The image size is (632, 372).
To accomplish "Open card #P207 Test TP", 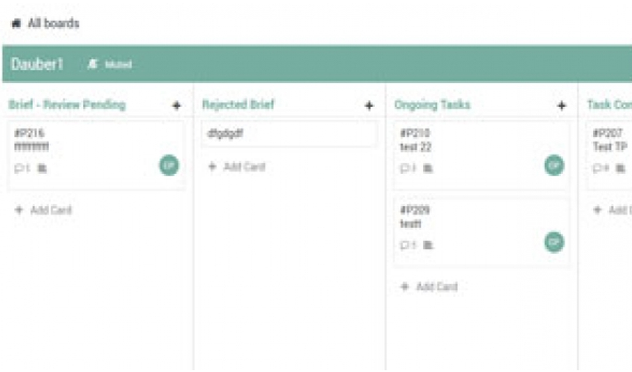I will pos(610,155).
